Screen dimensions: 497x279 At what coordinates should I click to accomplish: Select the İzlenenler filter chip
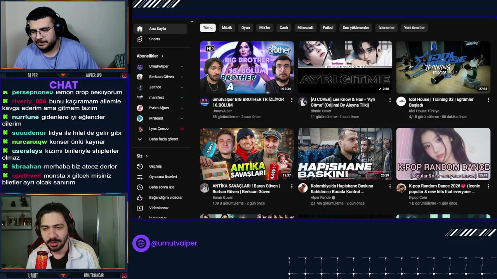[387, 28]
